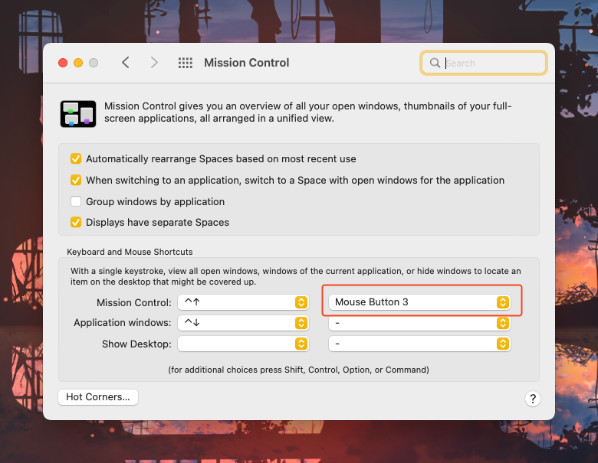
Task: Open Show Desktop keyboard shortcut dropdown
Action: pyautogui.click(x=243, y=344)
